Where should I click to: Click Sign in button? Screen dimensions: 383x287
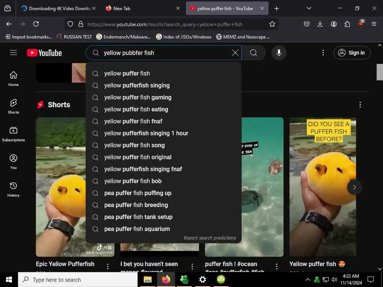(352, 53)
